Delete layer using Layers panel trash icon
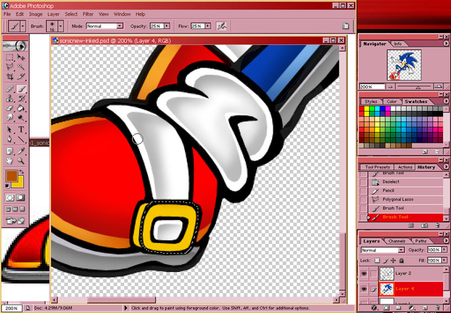Viewport: 451px width, 313px height. pyautogui.click(x=438, y=308)
